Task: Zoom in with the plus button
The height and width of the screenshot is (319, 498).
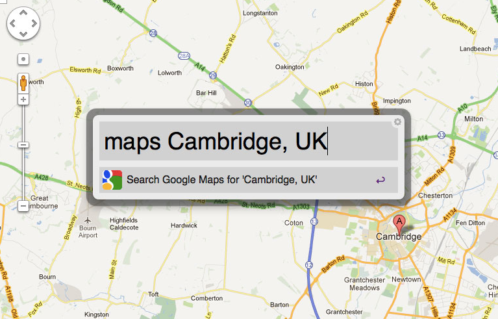Action: (x=23, y=100)
